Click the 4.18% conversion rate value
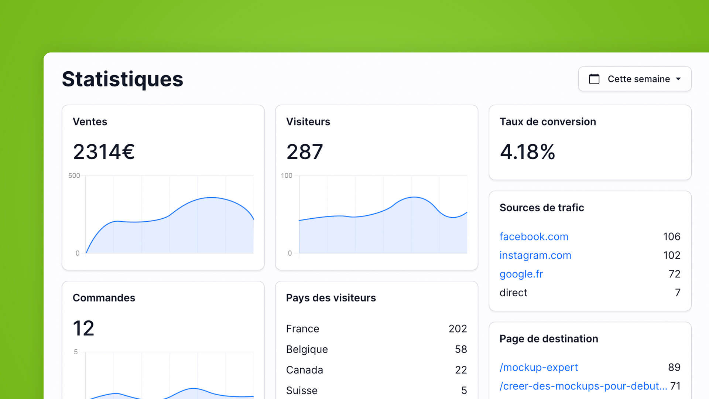709x399 pixels. click(527, 152)
